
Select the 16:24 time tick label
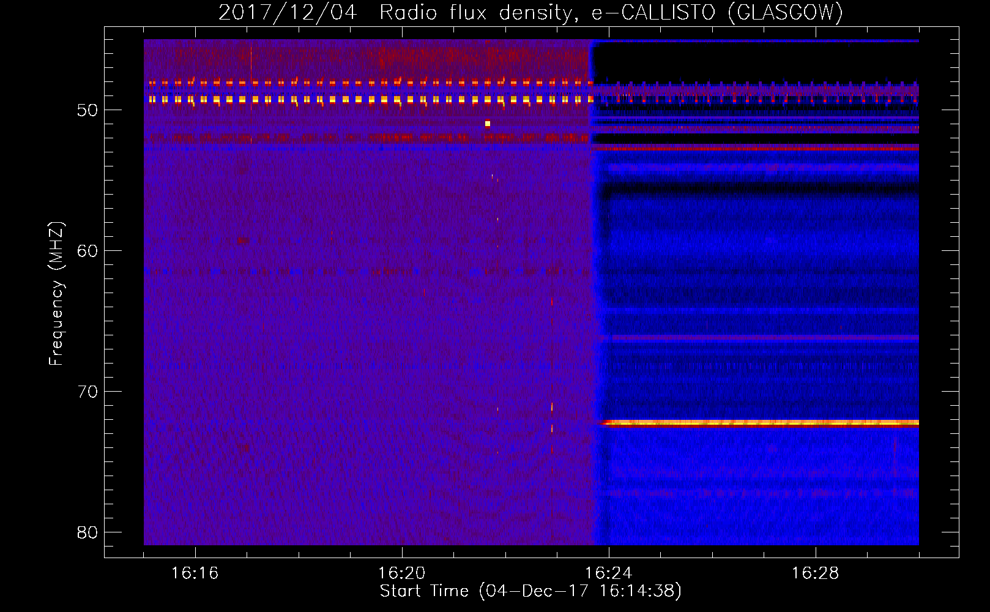coord(608,573)
